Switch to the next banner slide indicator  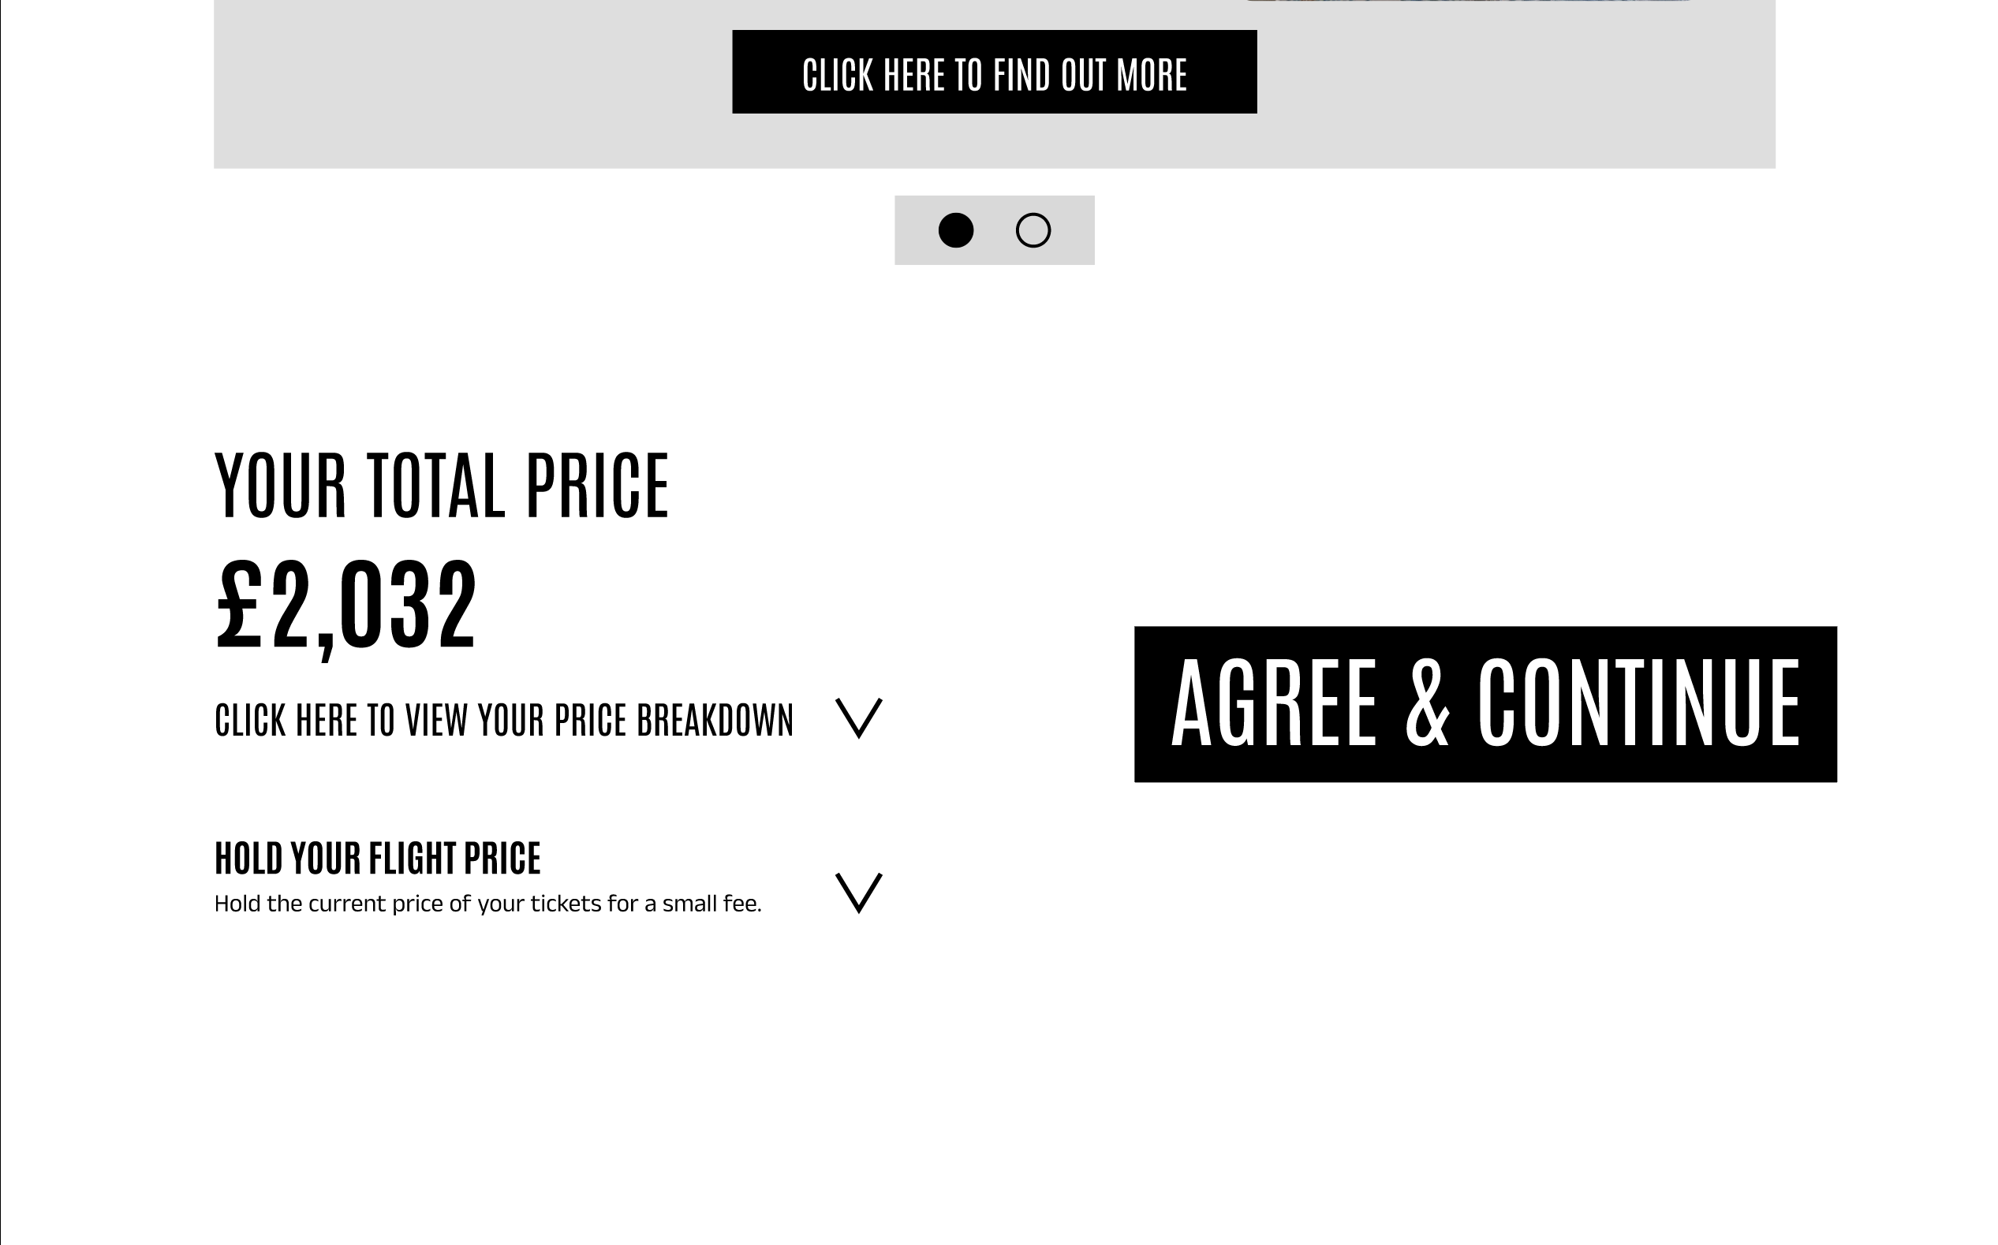(1034, 231)
